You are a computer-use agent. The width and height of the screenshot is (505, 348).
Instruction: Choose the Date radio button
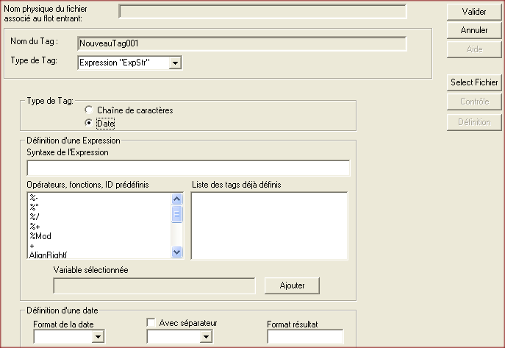[89, 123]
